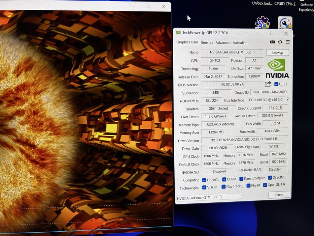The width and height of the screenshot is (314, 236).
Task: Switch to the Sensors tab
Action: 207,42
